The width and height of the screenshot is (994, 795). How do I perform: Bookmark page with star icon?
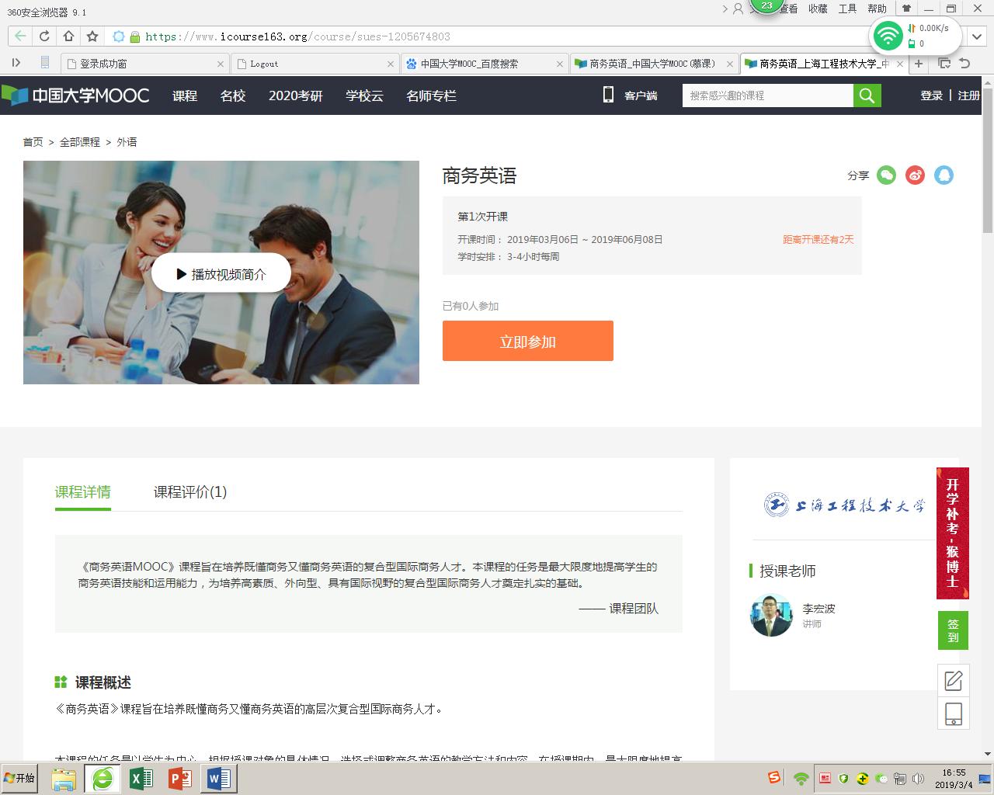(92, 36)
